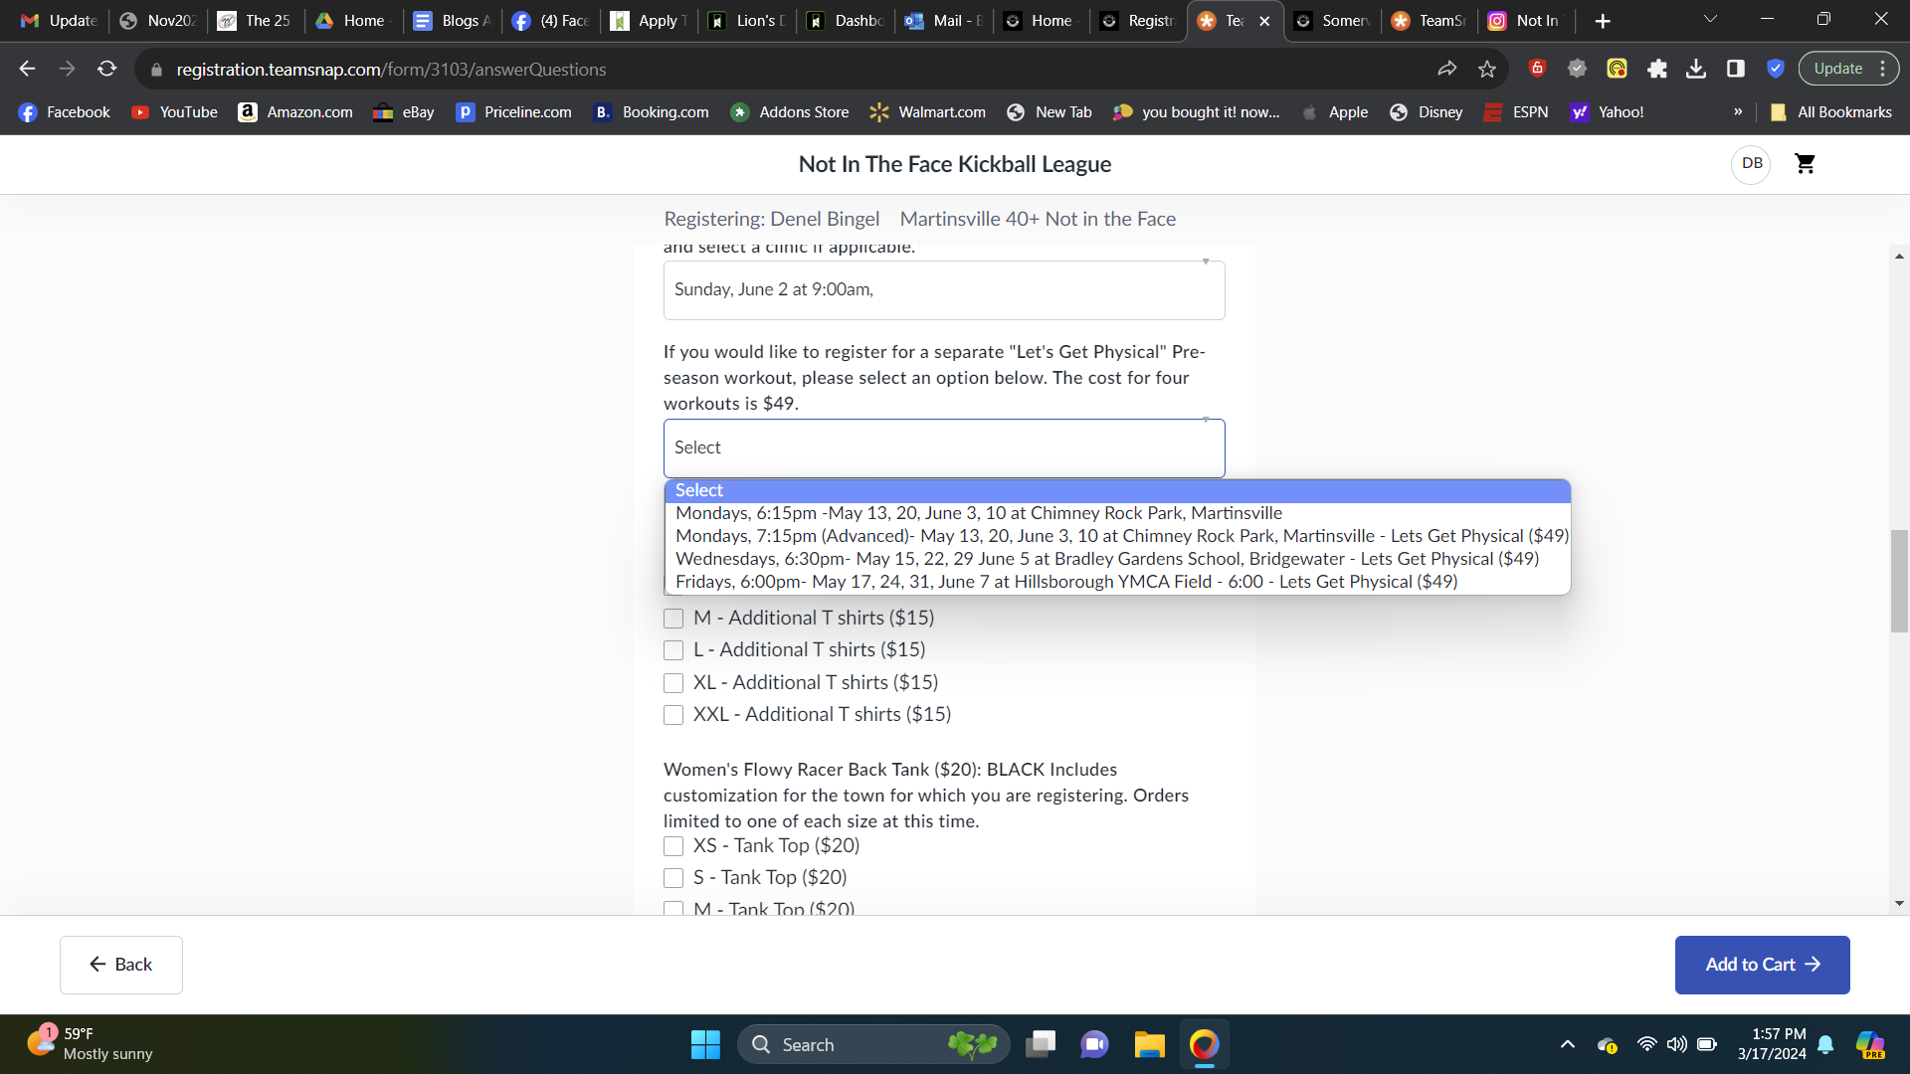Open the YouTube bookmark
This screenshot has height=1074, width=1910.
pyautogui.click(x=174, y=112)
